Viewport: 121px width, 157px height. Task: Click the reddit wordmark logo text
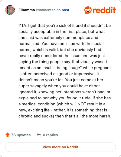pyautogui.click(x=104, y=10)
